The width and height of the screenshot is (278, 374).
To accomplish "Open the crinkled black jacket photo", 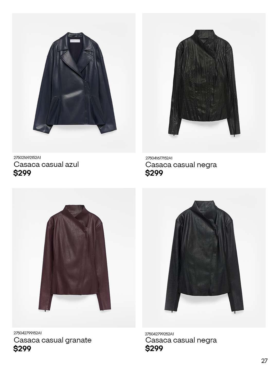I will [204, 83].
